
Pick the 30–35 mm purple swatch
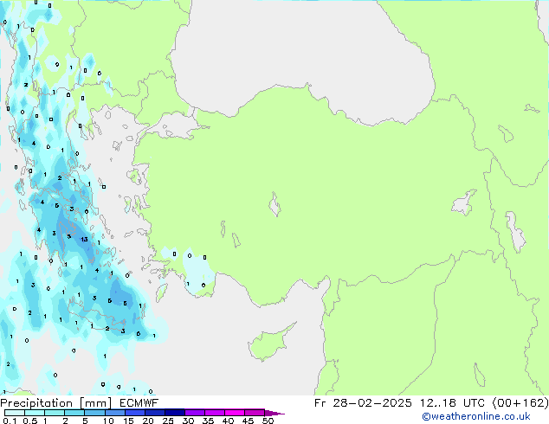195,413
